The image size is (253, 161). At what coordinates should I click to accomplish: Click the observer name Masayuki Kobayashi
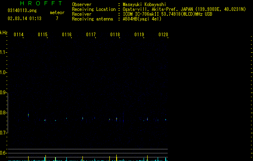(144, 4)
